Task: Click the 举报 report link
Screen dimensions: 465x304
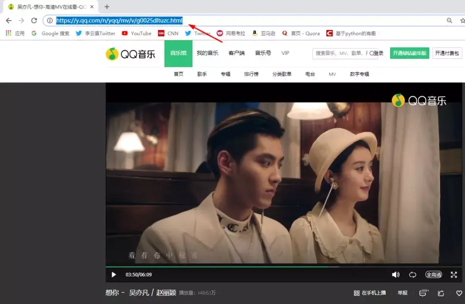Action: point(403,293)
